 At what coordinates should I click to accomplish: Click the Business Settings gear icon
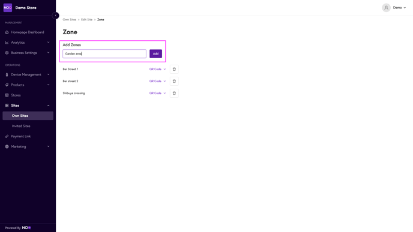(7, 53)
